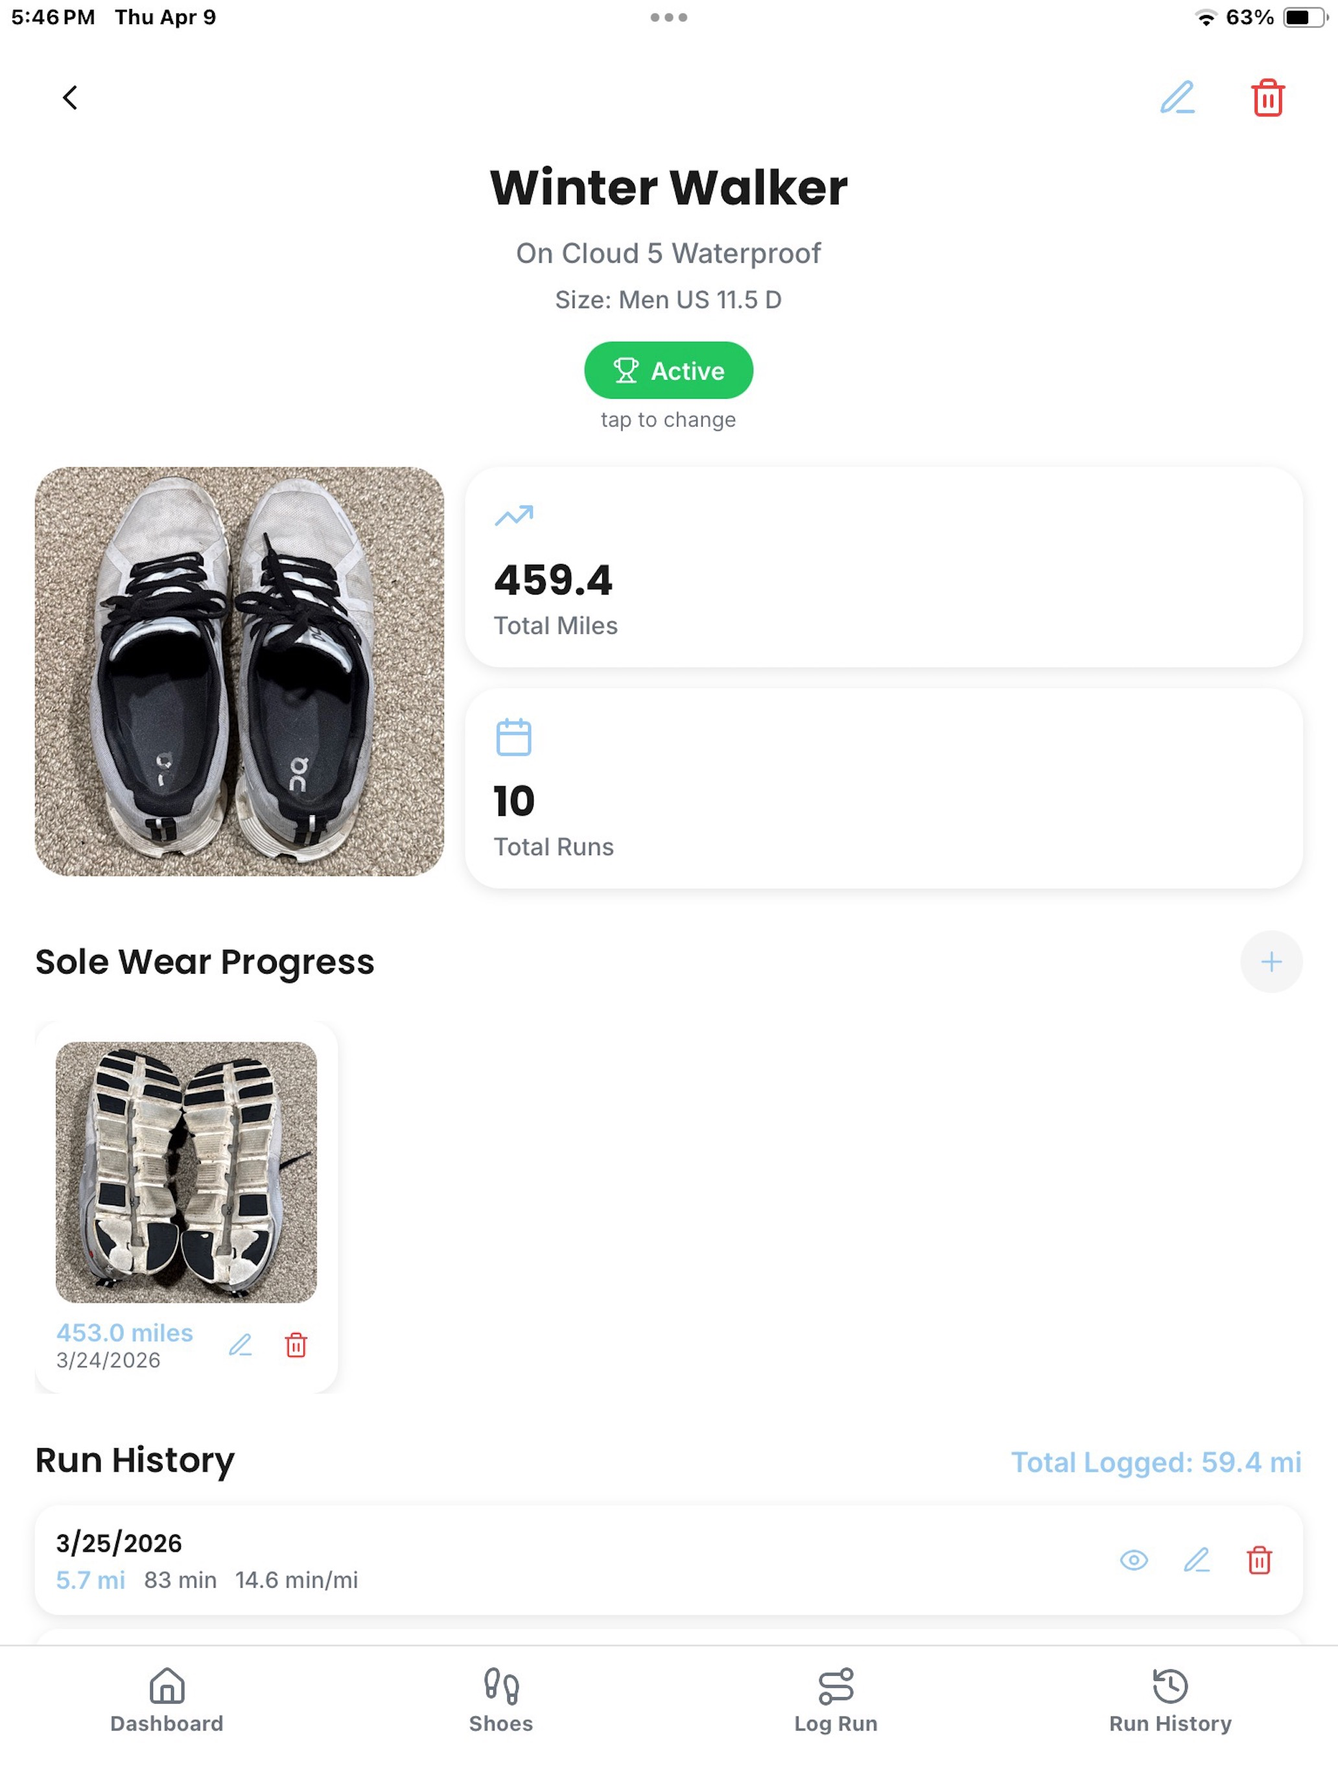Tap the 10 Total Runs card
Image resolution: width=1338 pixels, height=1784 pixels.
[883, 789]
